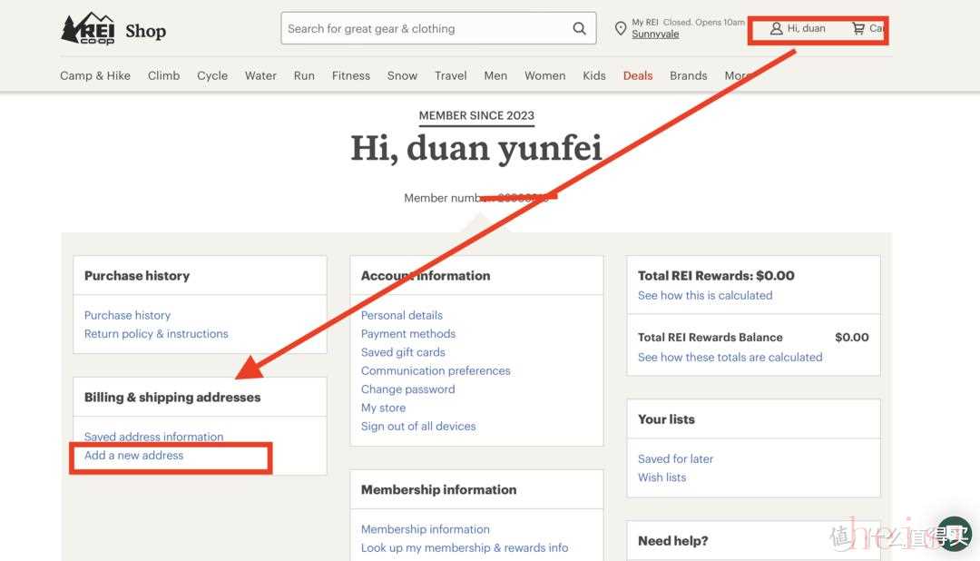Open My store link

pos(383,408)
